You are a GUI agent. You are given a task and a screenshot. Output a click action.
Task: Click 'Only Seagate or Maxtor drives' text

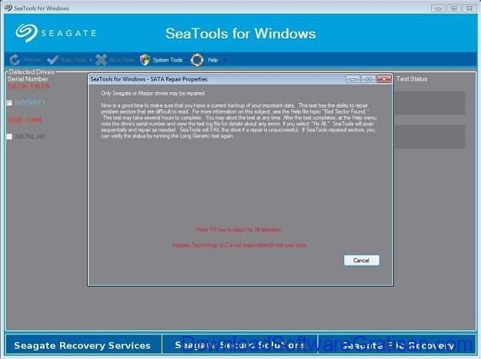[153, 93]
